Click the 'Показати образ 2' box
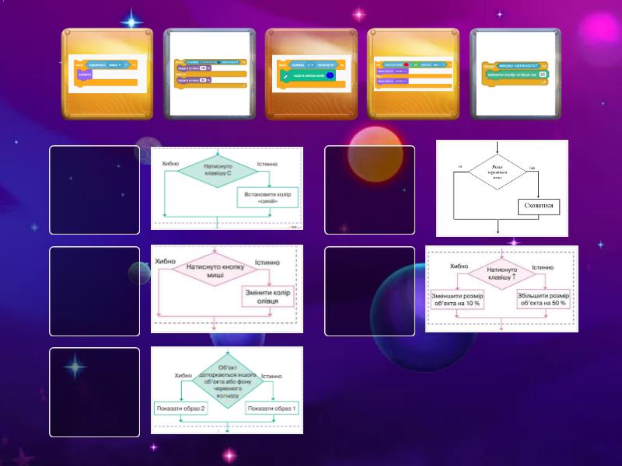This screenshot has width=622, height=466. tap(180, 408)
